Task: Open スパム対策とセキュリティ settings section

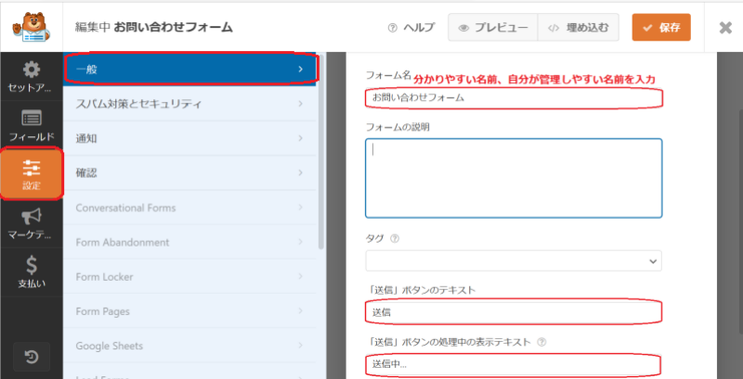Action: pyautogui.click(x=189, y=104)
